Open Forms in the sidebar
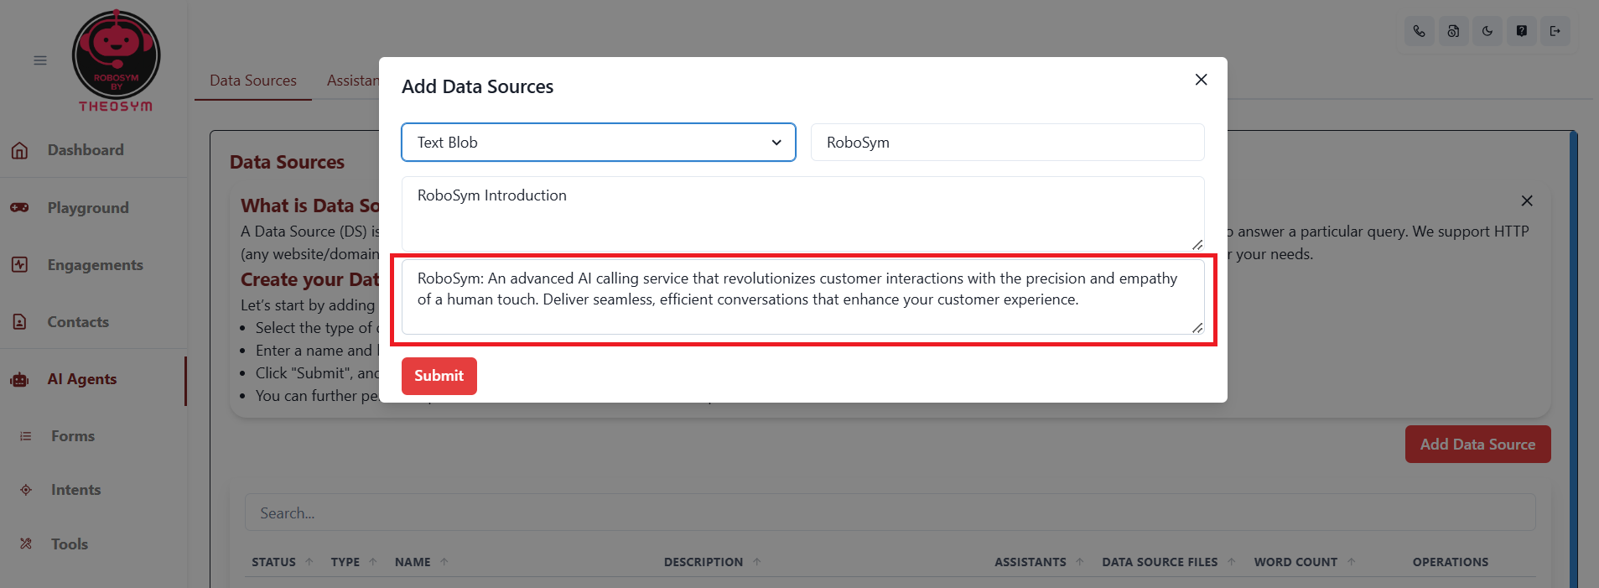The image size is (1599, 588). coord(73,436)
